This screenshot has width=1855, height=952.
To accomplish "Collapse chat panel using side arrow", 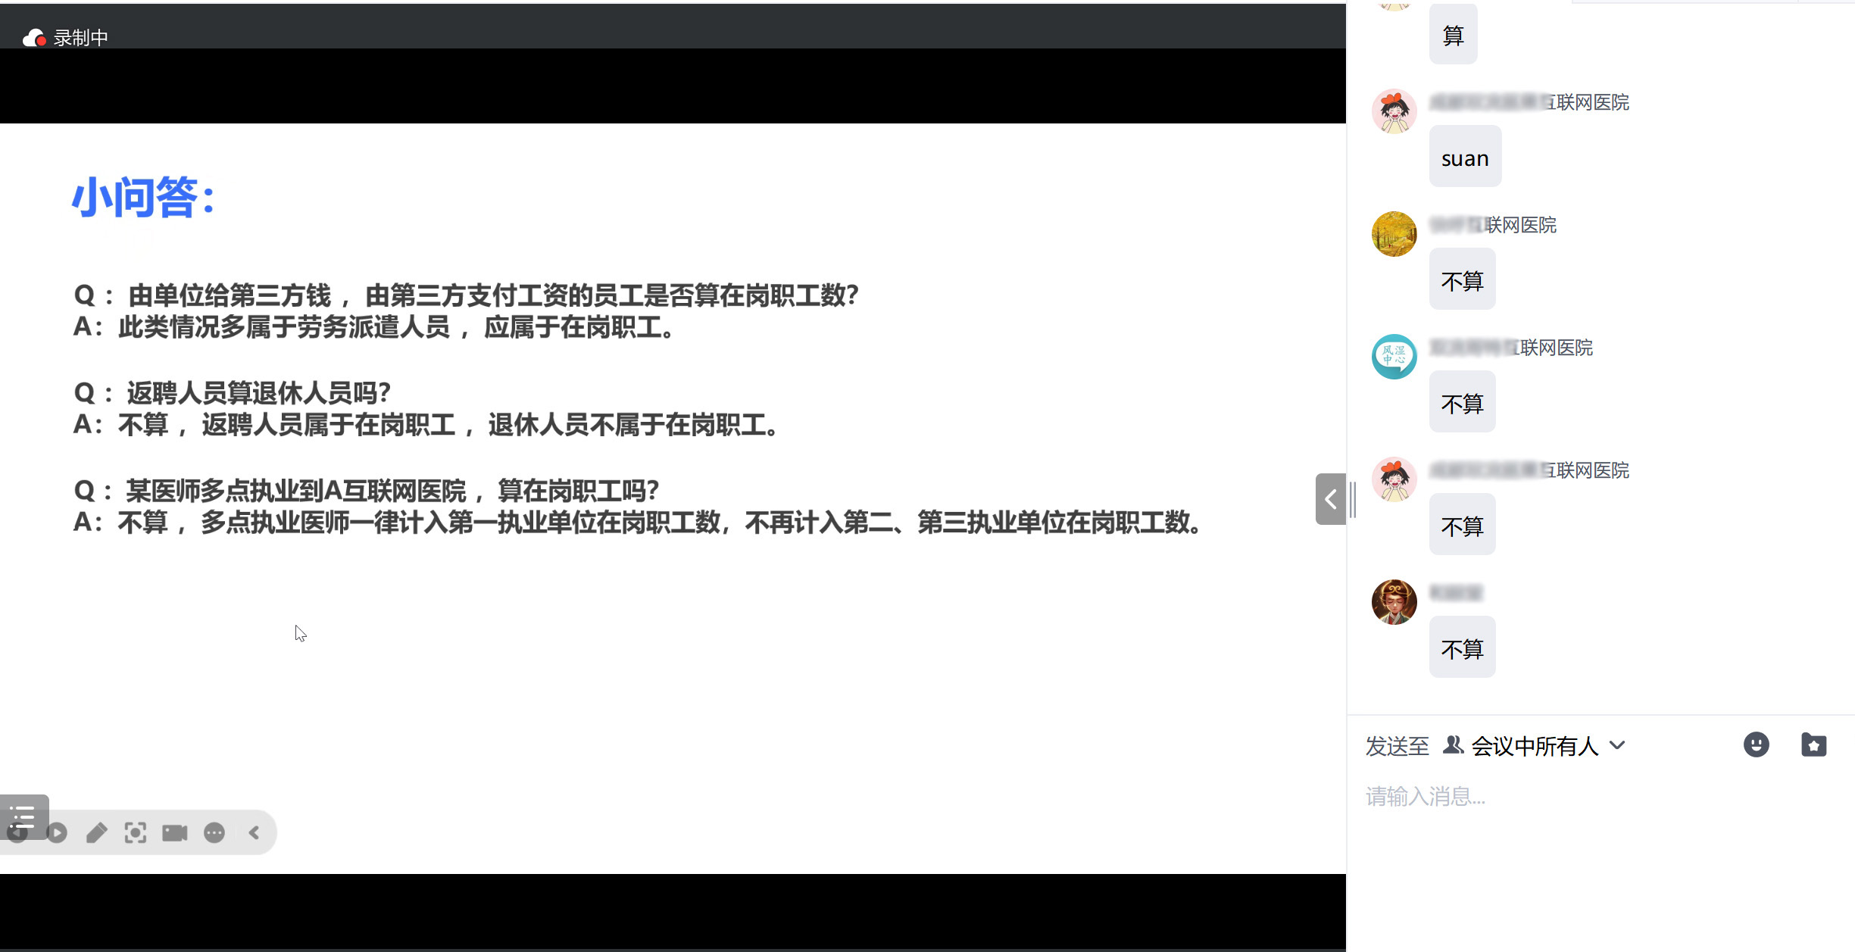I will [x=1330, y=499].
